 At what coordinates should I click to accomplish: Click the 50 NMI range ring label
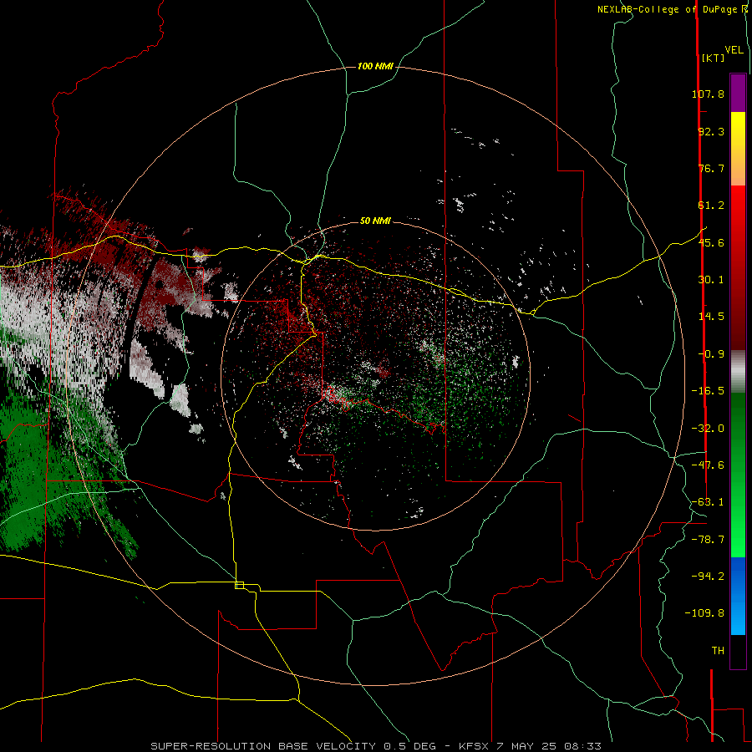pyautogui.click(x=375, y=221)
